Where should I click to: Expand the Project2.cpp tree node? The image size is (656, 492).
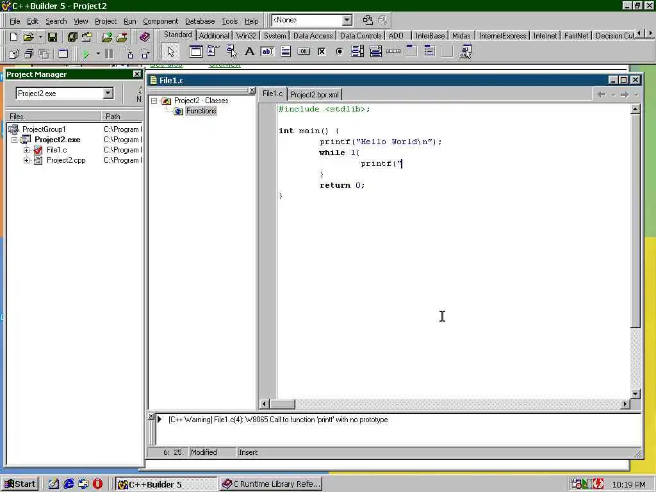26,160
